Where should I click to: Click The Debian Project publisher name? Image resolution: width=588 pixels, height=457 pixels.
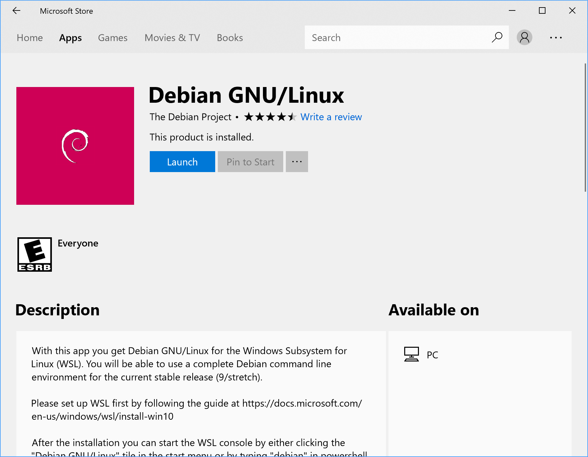(190, 117)
